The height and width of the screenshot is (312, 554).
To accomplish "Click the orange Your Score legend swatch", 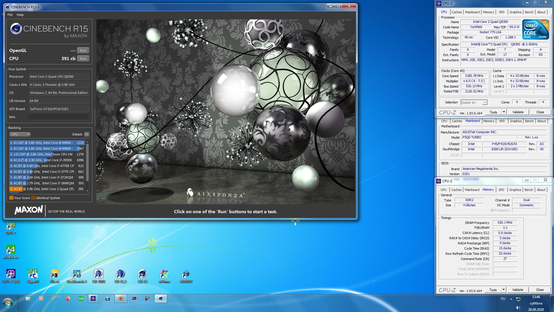I will tap(11, 198).
